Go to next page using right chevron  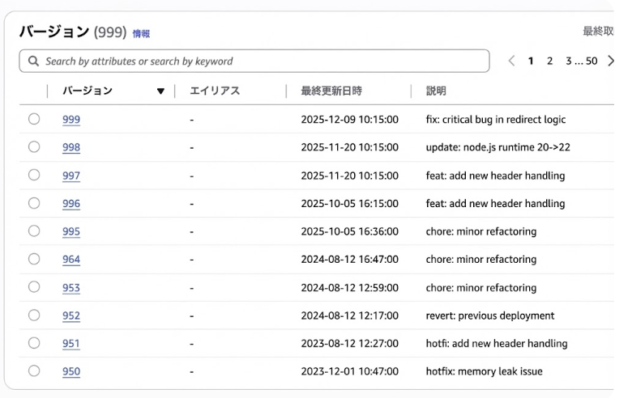pyautogui.click(x=611, y=61)
